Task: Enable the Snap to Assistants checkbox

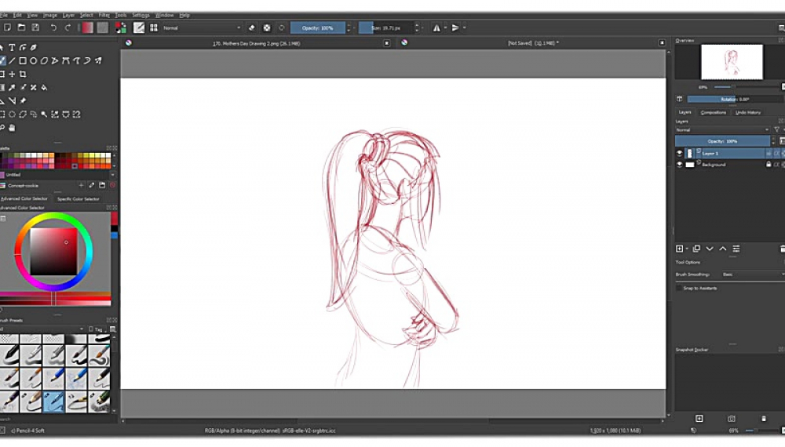Action: [x=680, y=288]
